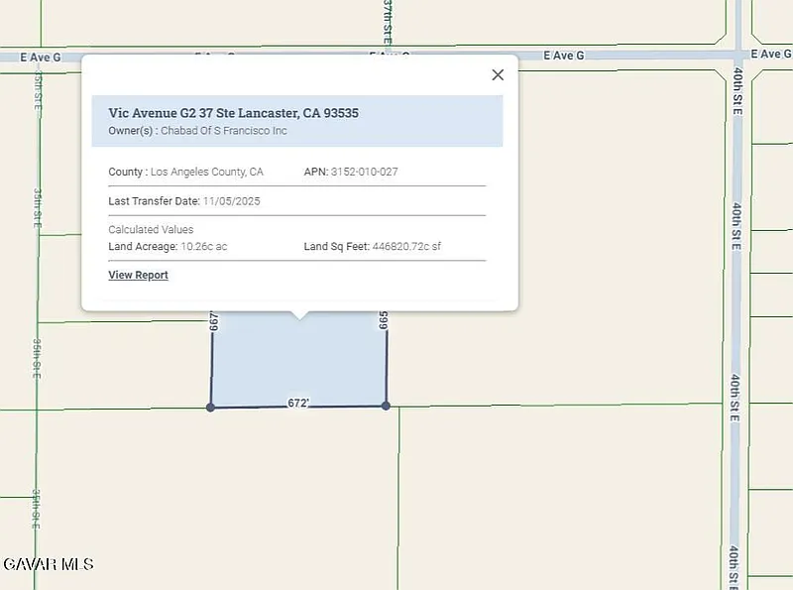Click the E Ave G and 40th St E intersection
The height and width of the screenshot is (590, 793).
point(736,54)
